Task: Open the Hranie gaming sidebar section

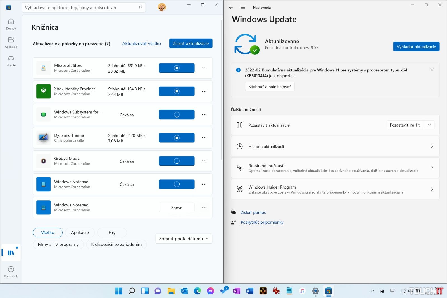Action: pyautogui.click(x=11, y=61)
